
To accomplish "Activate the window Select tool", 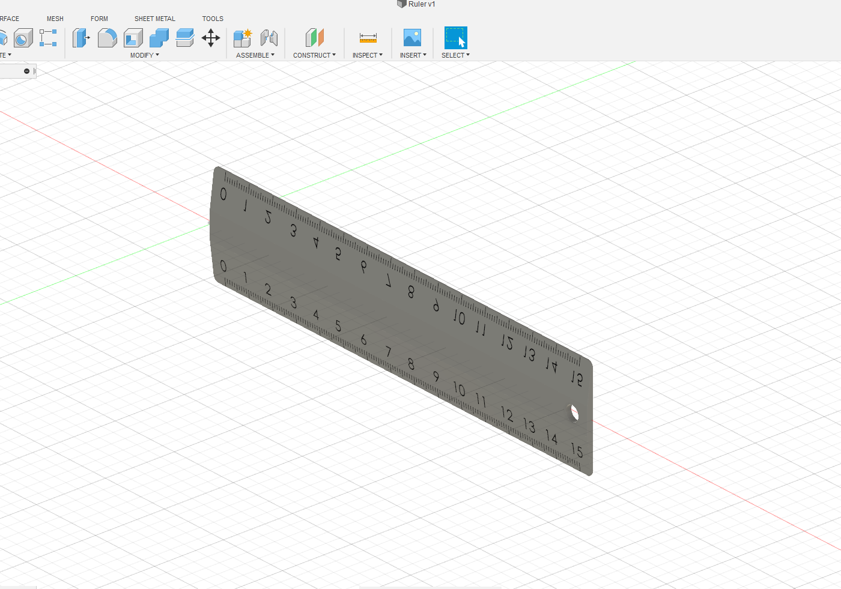I will click(455, 37).
